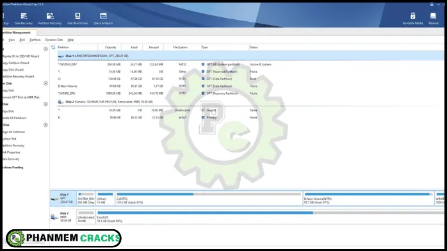Launch the Copy Disk Wizard
This screenshot has width=447, height=251.
13,70
